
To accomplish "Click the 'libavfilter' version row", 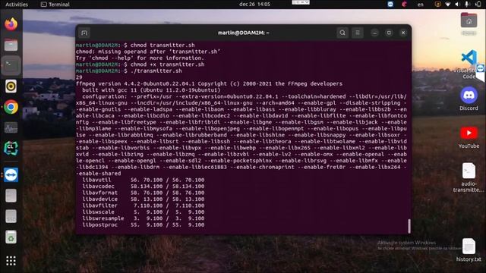I will click(x=144, y=206).
